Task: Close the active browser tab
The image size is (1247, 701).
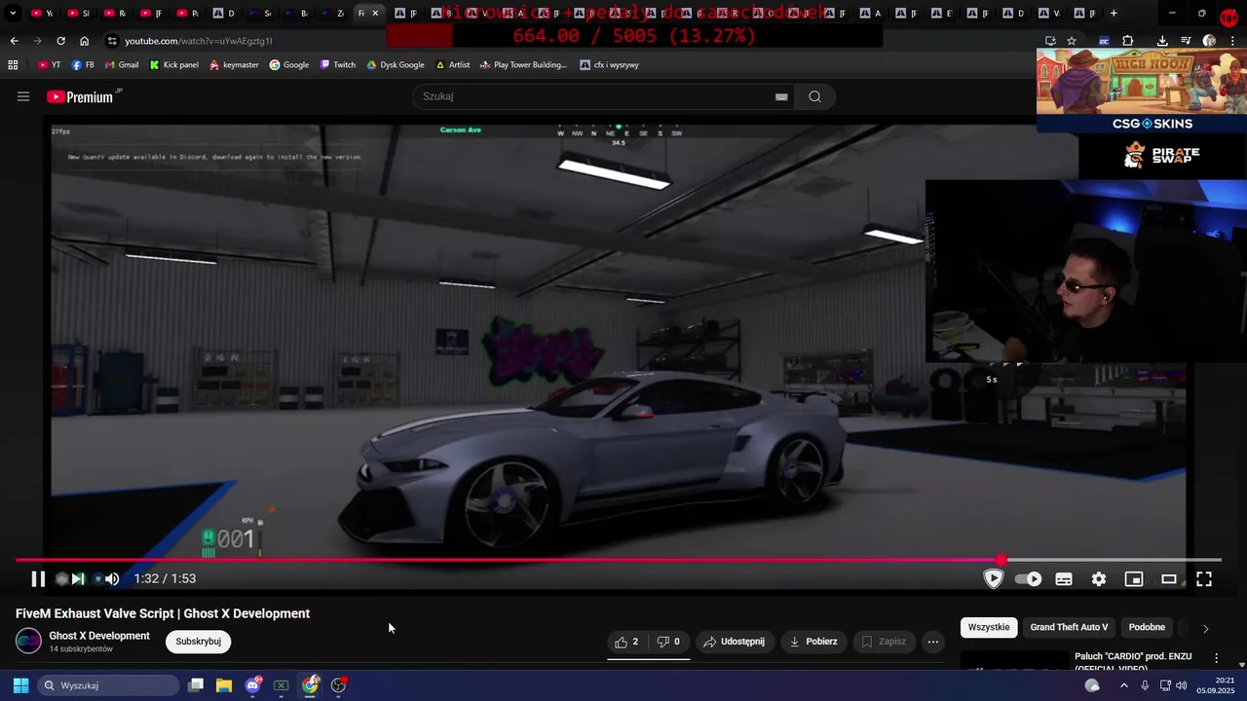Action: 375,14
